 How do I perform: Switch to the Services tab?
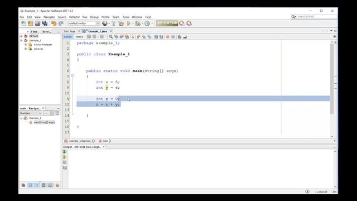point(47,32)
